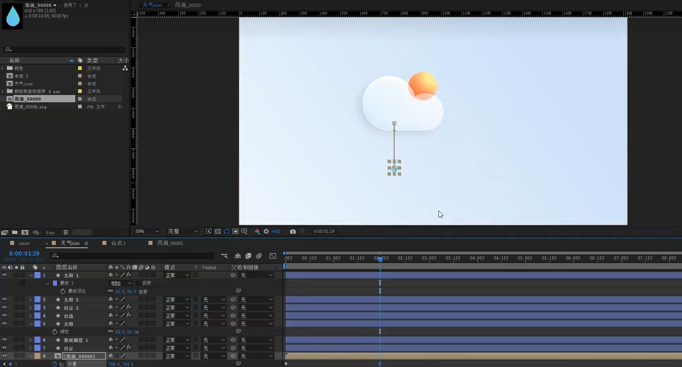Hide the 太阳 2 layer with eye icon
The image size is (682, 367).
[4, 299]
